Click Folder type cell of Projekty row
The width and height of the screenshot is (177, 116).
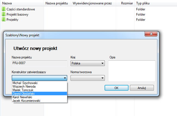141,20
